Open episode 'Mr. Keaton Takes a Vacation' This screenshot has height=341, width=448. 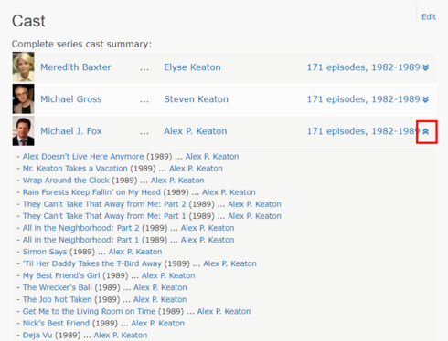click(x=75, y=169)
